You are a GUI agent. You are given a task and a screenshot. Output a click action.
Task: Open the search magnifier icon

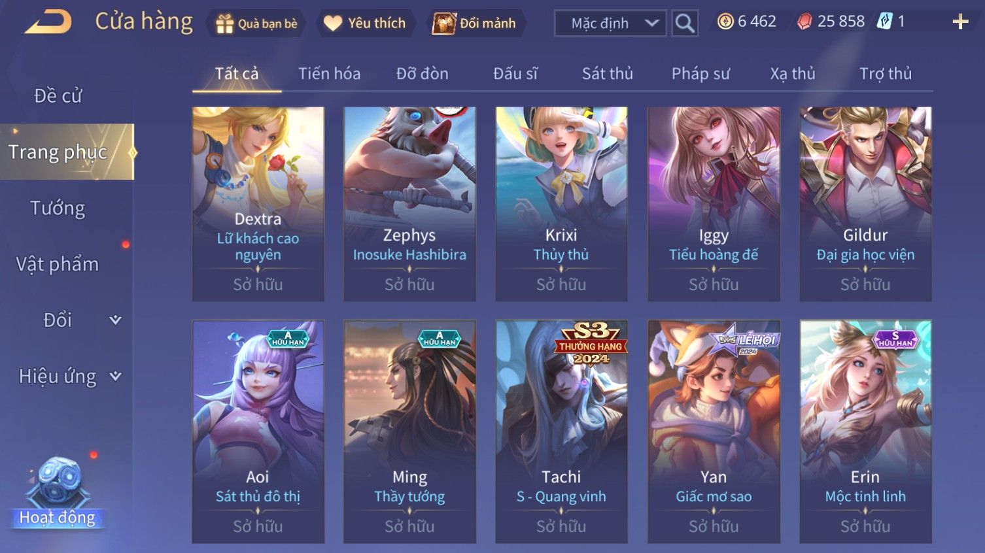(685, 24)
